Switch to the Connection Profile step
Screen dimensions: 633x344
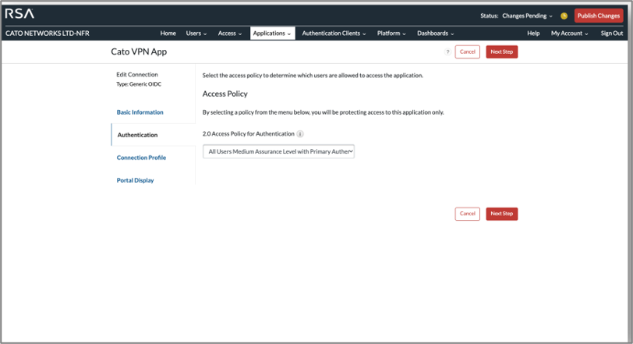tap(141, 158)
